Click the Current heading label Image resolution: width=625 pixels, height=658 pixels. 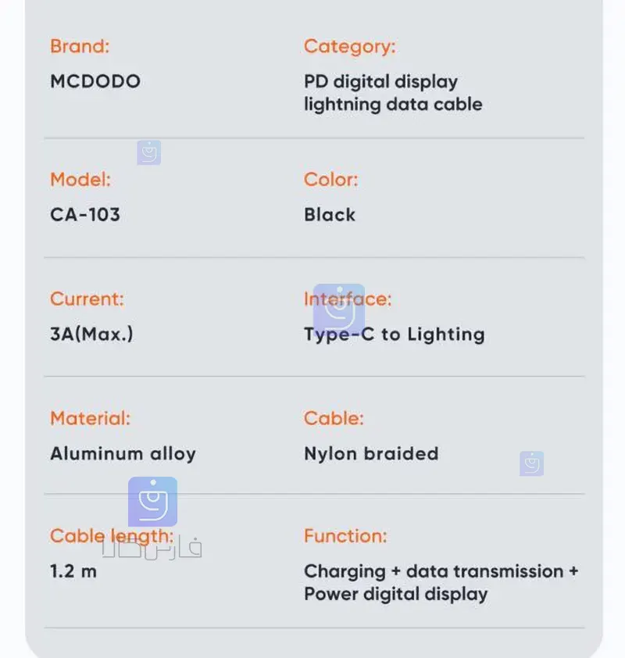click(87, 299)
